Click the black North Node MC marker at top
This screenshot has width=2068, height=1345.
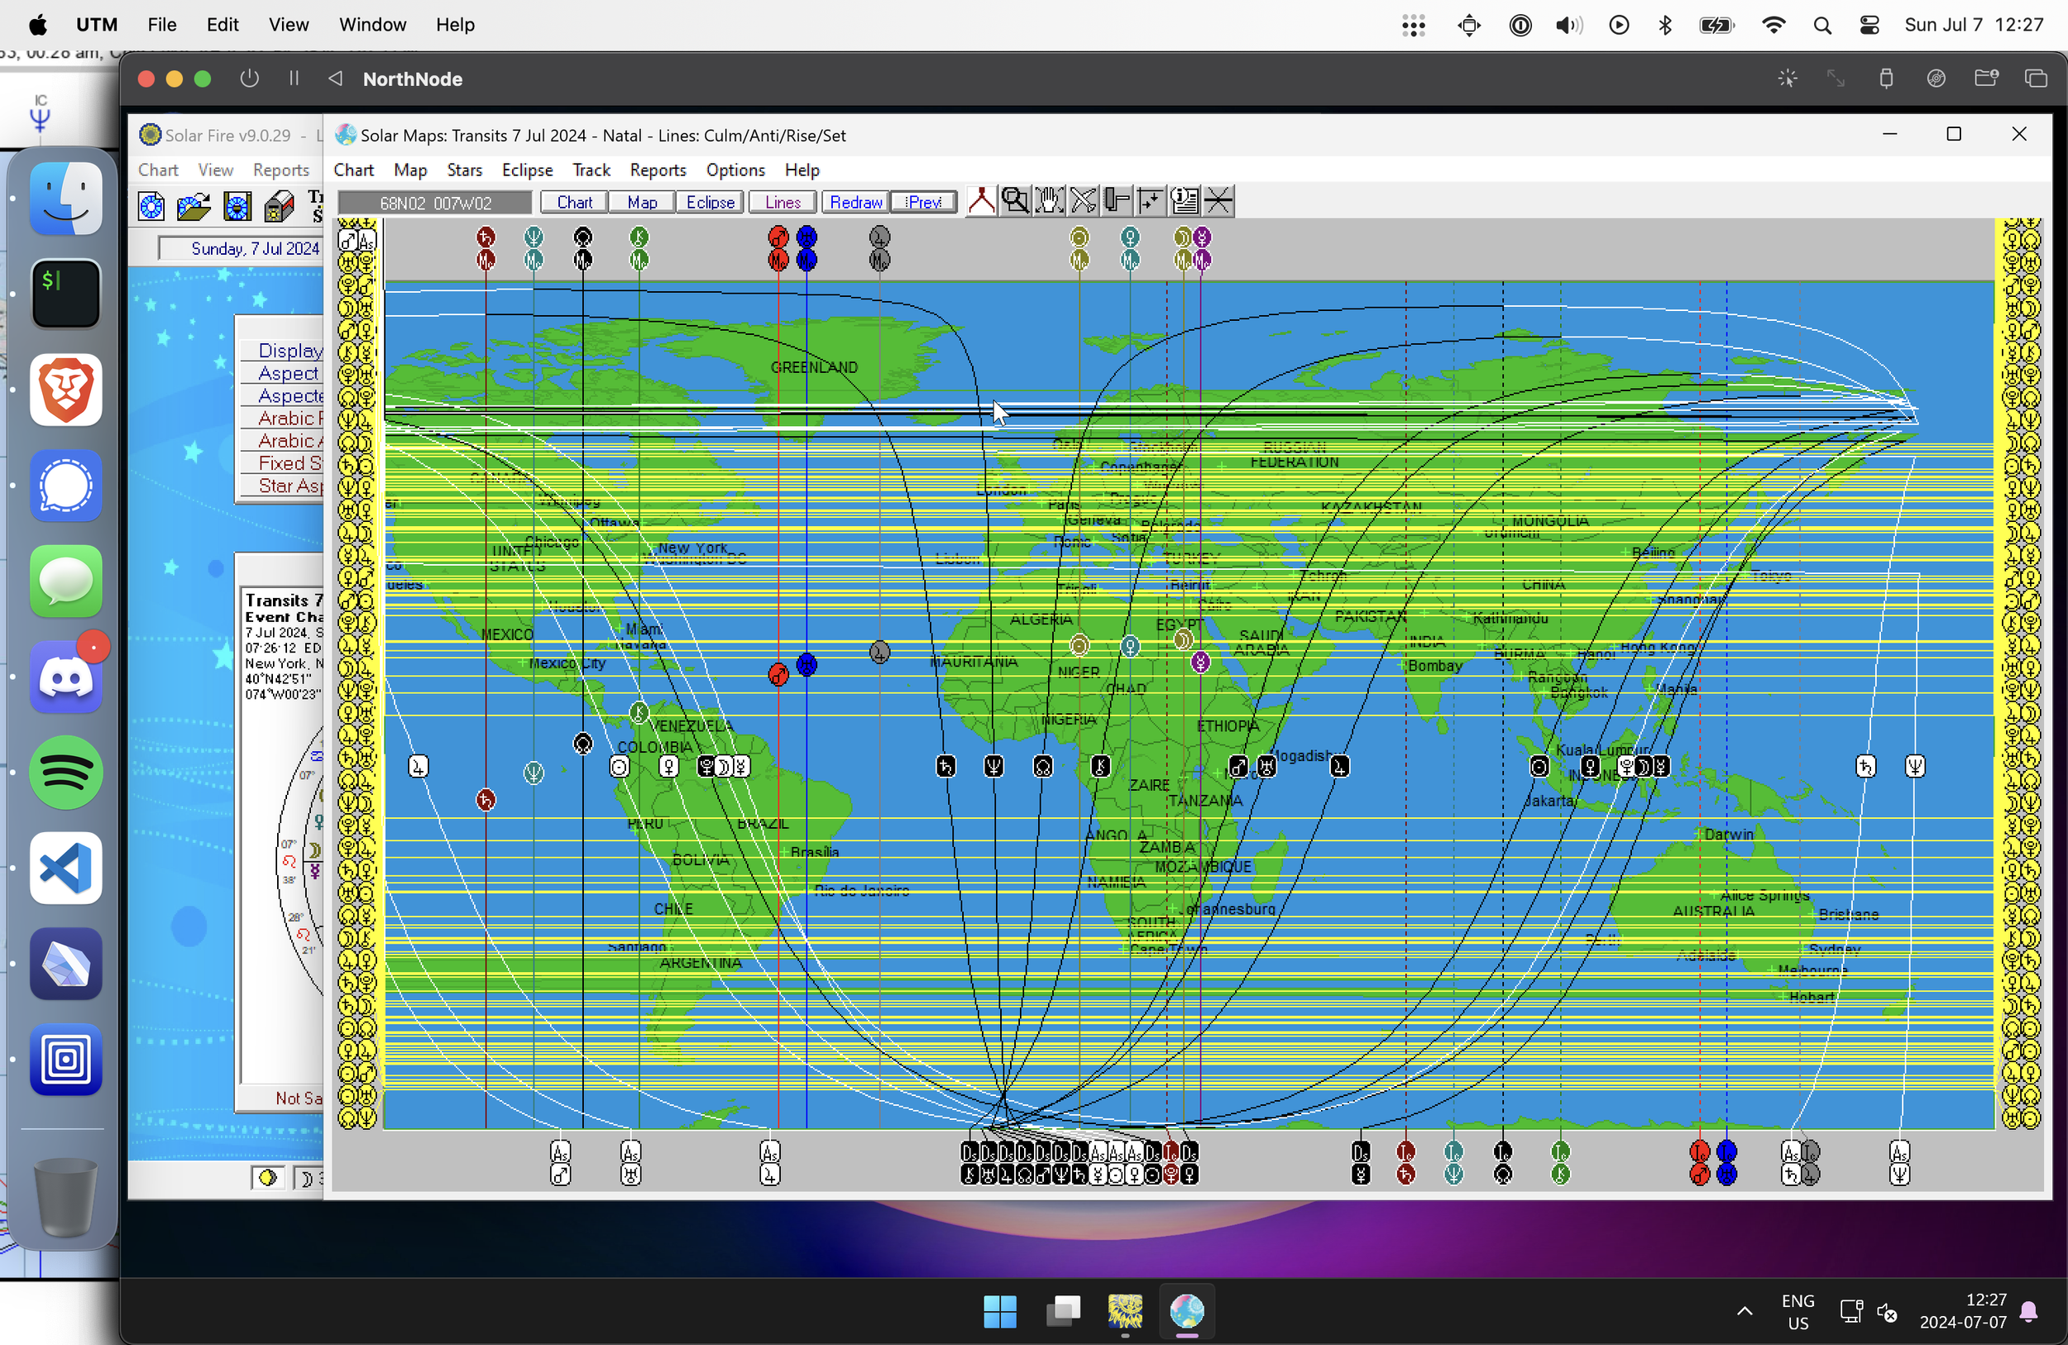click(x=583, y=247)
